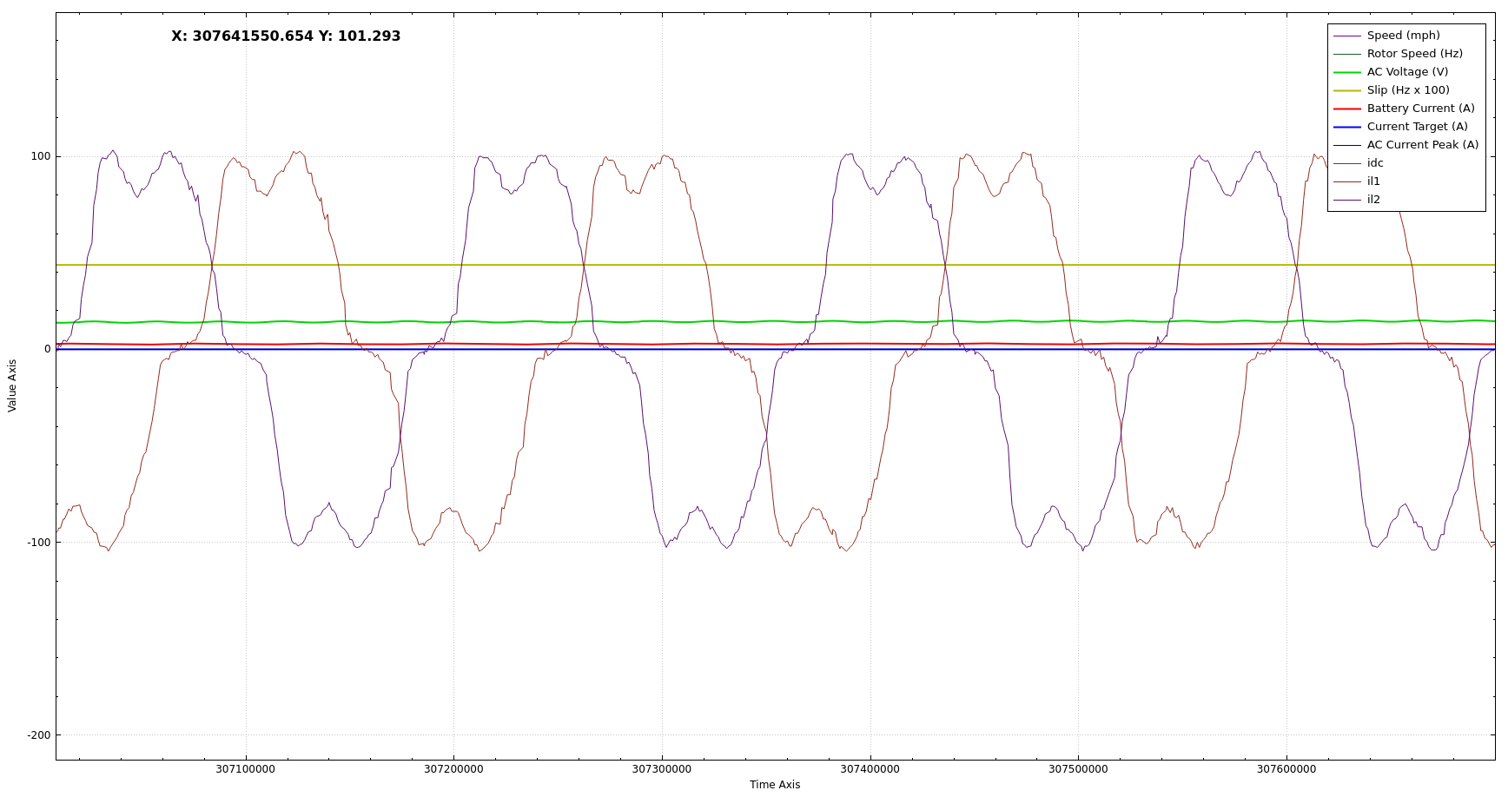
Task: Select the idc legend entry
Action: (x=1375, y=163)
